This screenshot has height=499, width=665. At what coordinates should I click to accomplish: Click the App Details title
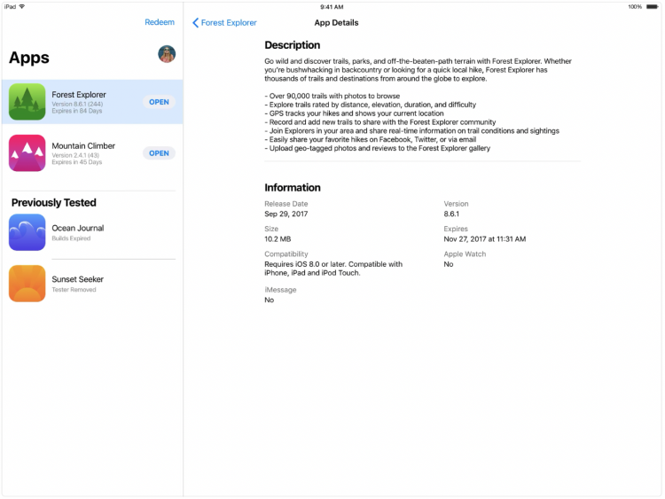336,23
